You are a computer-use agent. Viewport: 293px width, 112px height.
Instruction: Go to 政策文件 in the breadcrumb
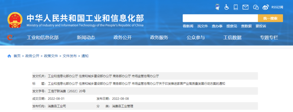pyautogui.click(x=51, y=56)
